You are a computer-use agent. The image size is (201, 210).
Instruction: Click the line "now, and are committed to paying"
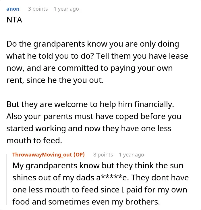[90, 68]
